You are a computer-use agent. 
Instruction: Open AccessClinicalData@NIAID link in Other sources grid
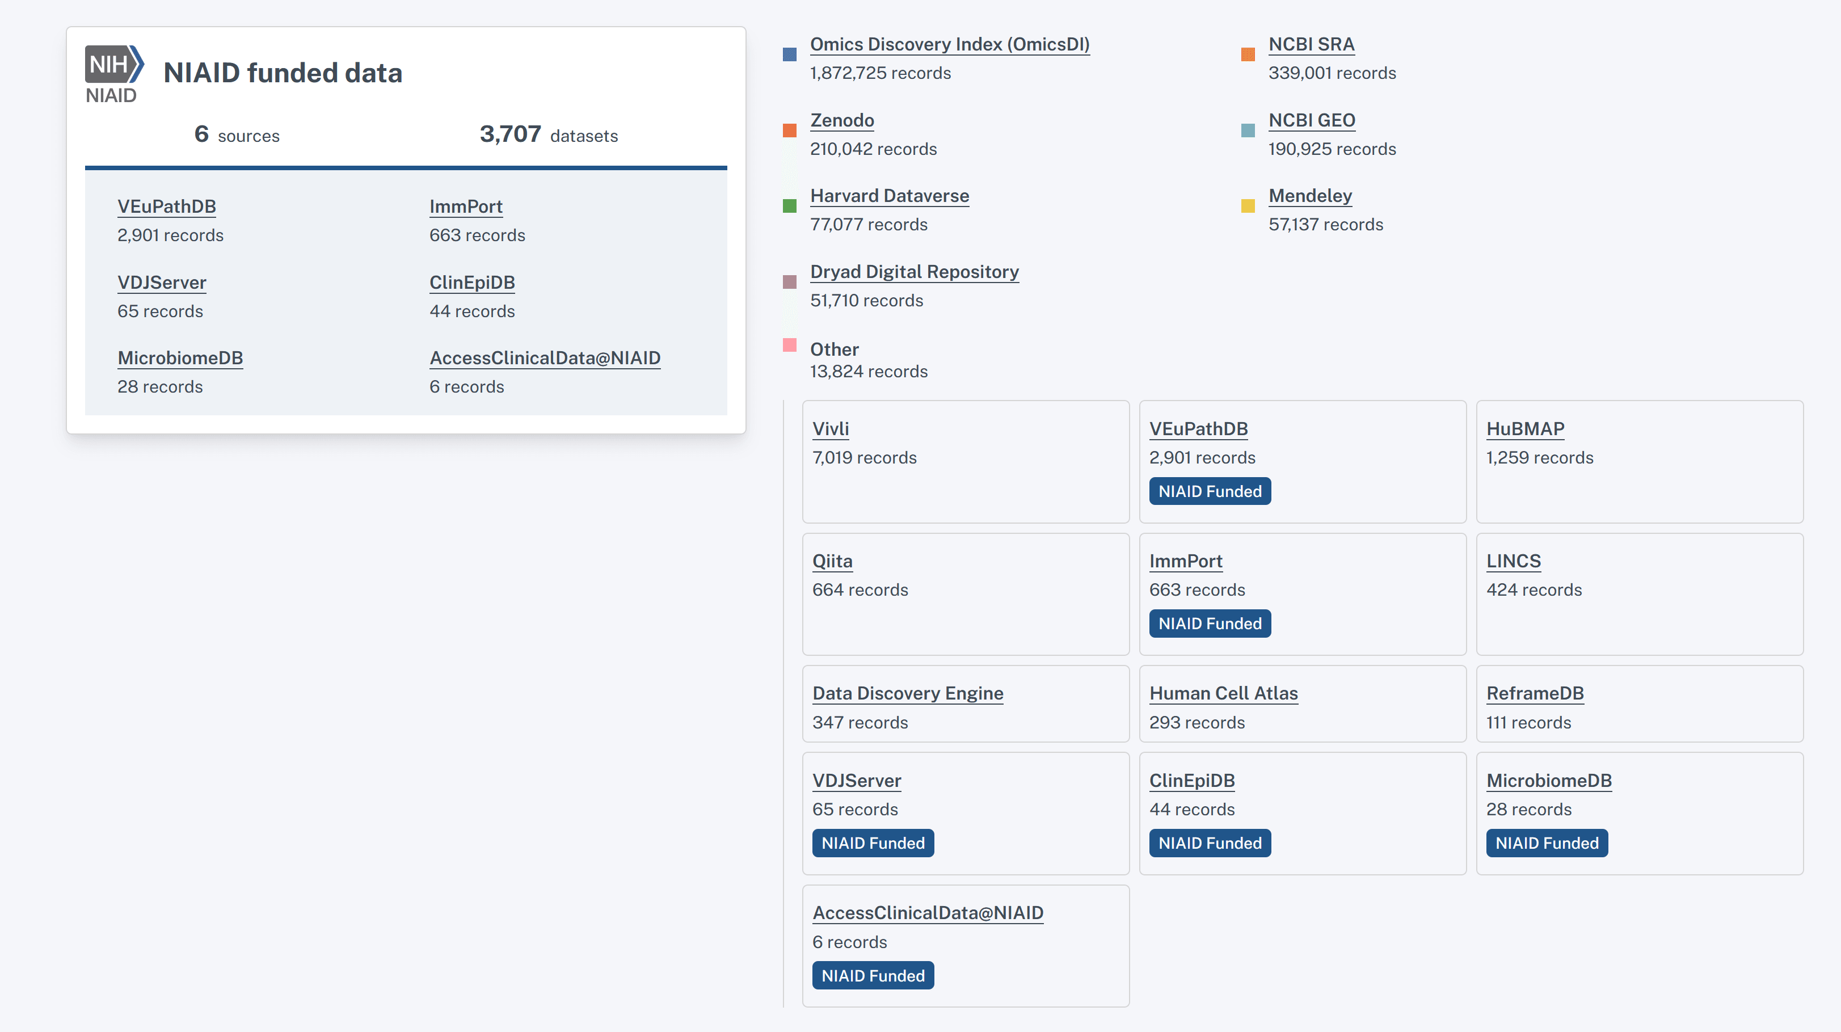click(928, 913)
